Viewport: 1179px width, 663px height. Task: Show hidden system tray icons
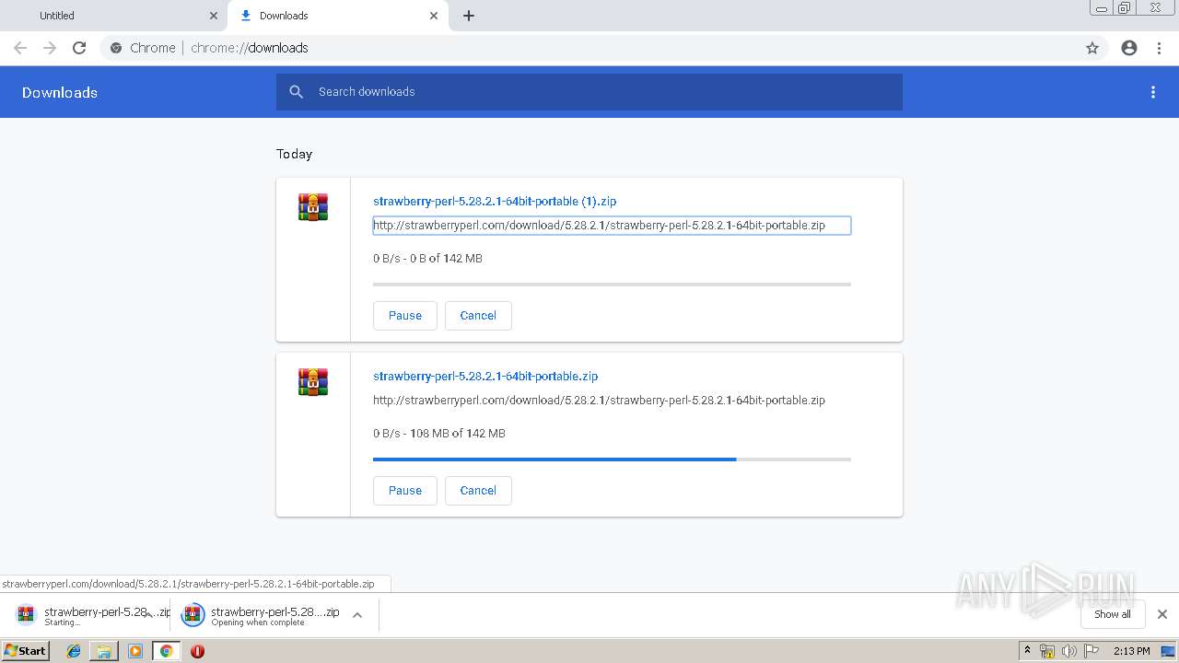point(1028,651)
